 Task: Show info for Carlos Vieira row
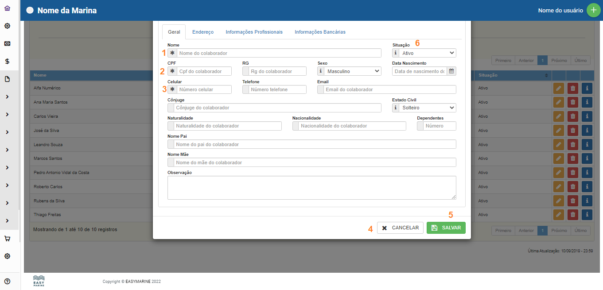coord(587,116)
